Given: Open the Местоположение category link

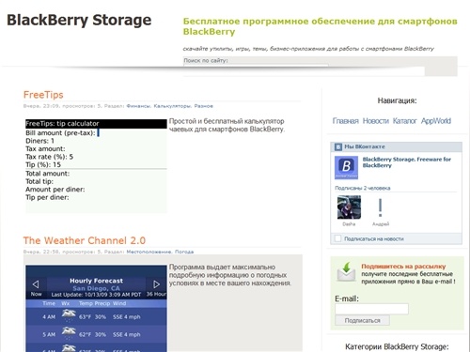Looking at the screenshot, I should (149, 252).
